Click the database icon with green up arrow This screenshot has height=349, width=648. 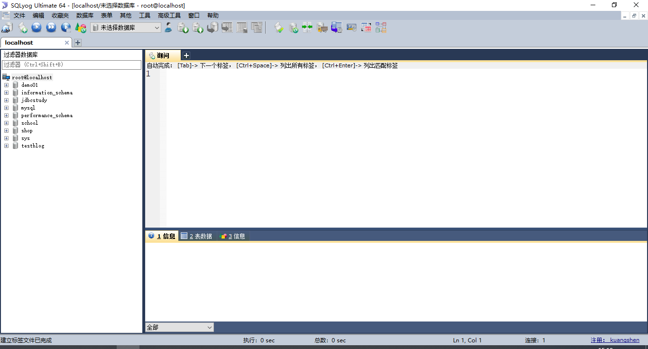pyautogui.click(x=198, y=28)
